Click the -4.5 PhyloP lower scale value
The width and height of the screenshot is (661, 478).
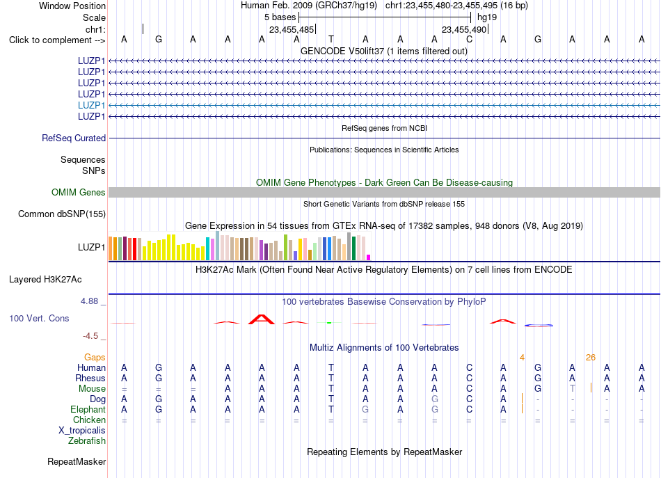(90, 335)
